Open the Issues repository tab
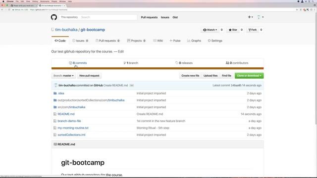Viewport: 317px width, 178px height. (80, 41)
